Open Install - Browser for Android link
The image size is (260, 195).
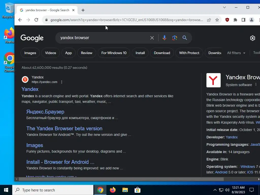(60, 162)
